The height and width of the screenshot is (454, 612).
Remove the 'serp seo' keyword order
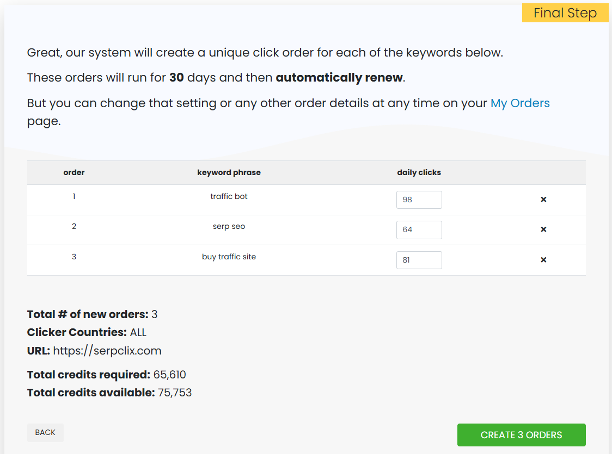click(543, 229)
